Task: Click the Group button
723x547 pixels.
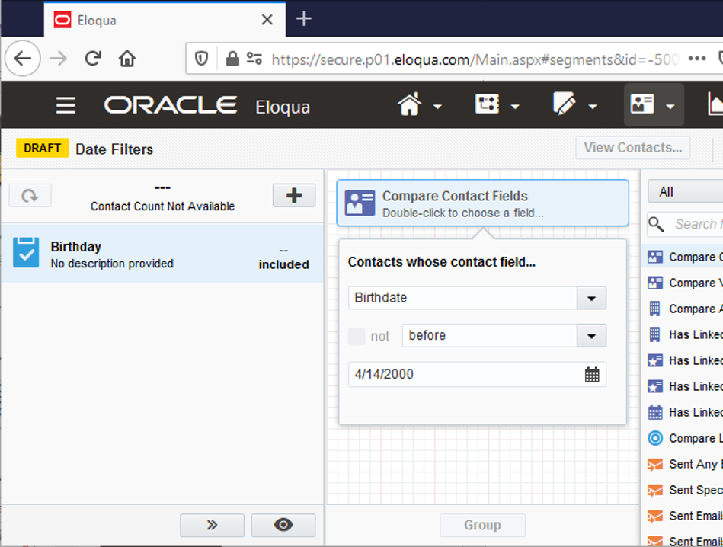Action: 482,525
